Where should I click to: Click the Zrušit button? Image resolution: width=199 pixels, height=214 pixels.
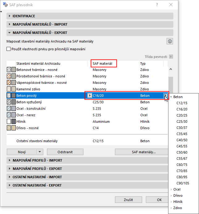click(129, 200)
